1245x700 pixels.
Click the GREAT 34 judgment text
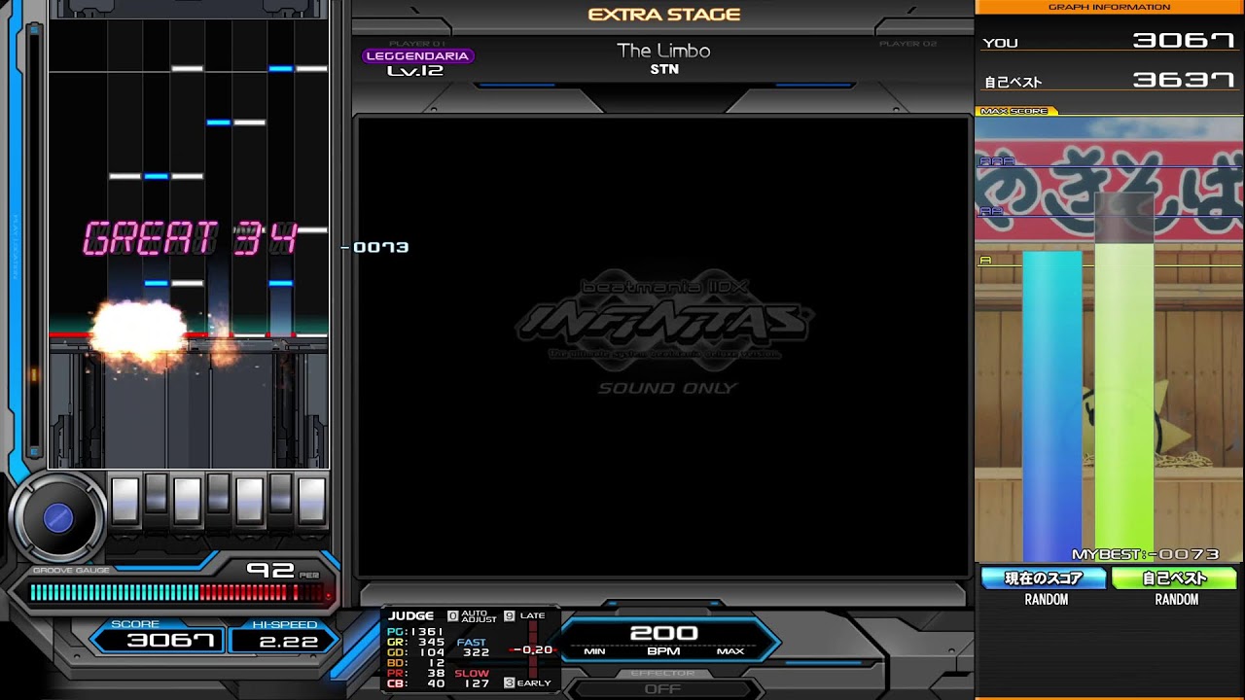click(190, 238)
